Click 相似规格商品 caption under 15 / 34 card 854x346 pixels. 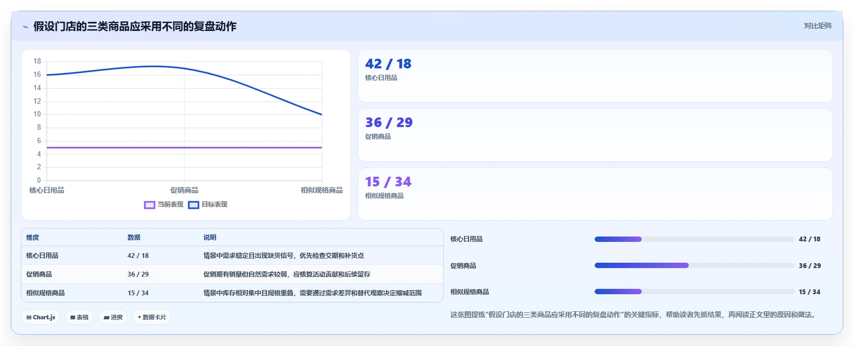tap(384, 196)
